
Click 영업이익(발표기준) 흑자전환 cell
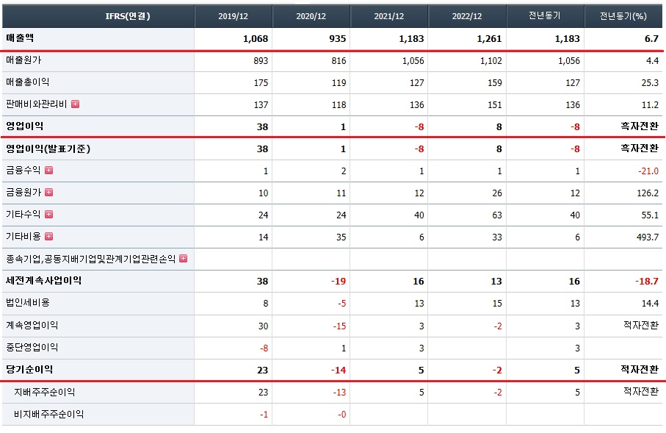tap(640, 148)
